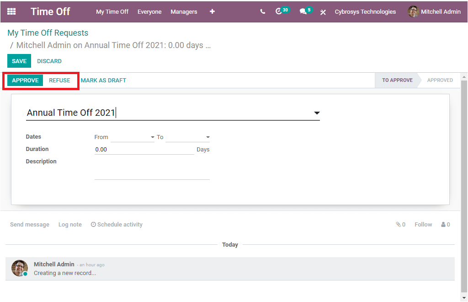Open the phone call icon
The width and height of the screenshot is (468, 302).
pyautogui.click(x=263, y=11)
